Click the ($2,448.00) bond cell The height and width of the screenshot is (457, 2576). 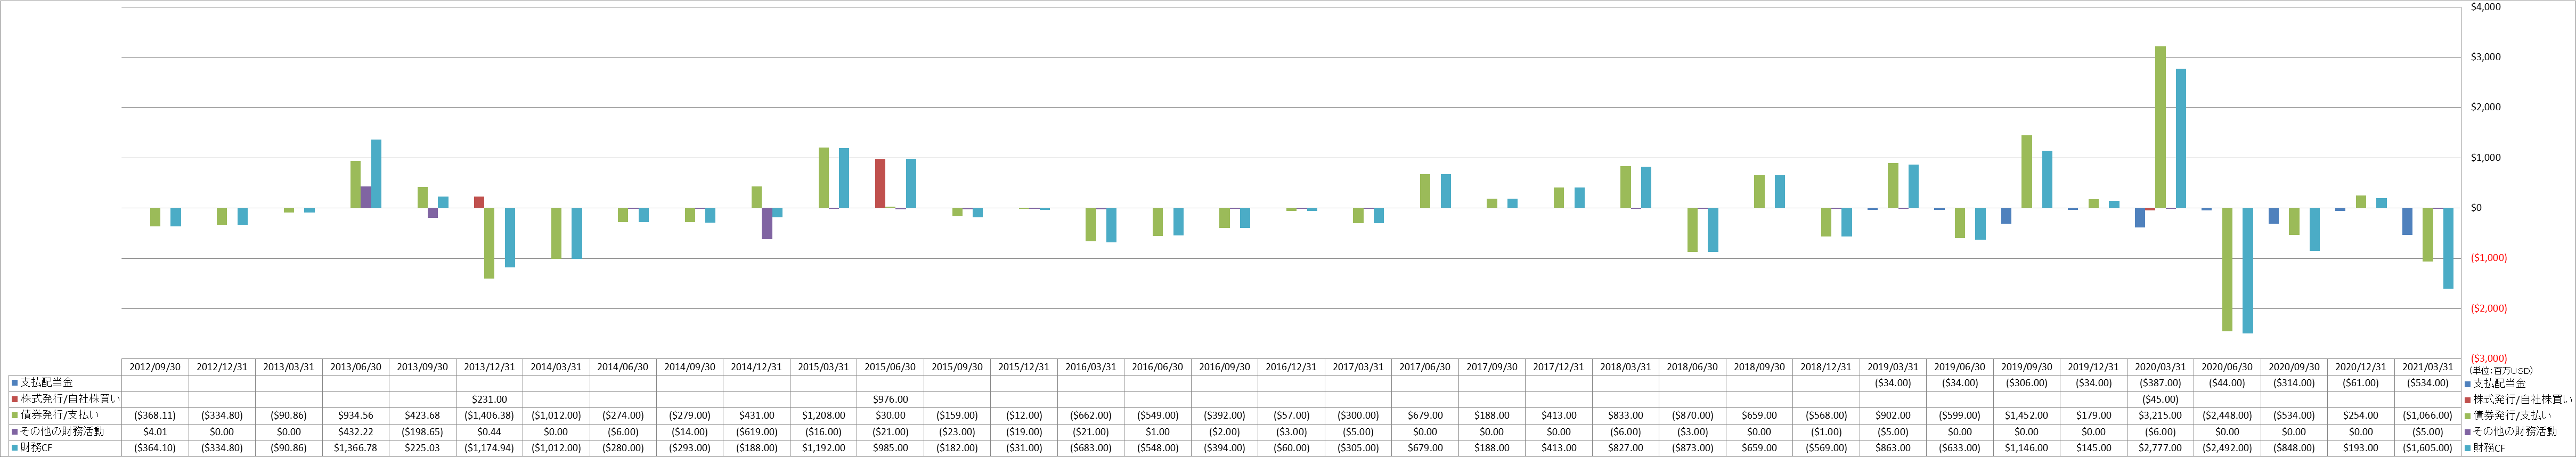[2227, 415]
